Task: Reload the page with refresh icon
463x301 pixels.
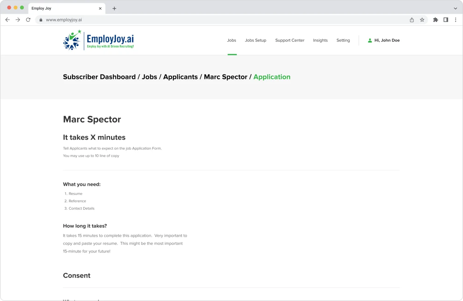Action: [28, 20]
